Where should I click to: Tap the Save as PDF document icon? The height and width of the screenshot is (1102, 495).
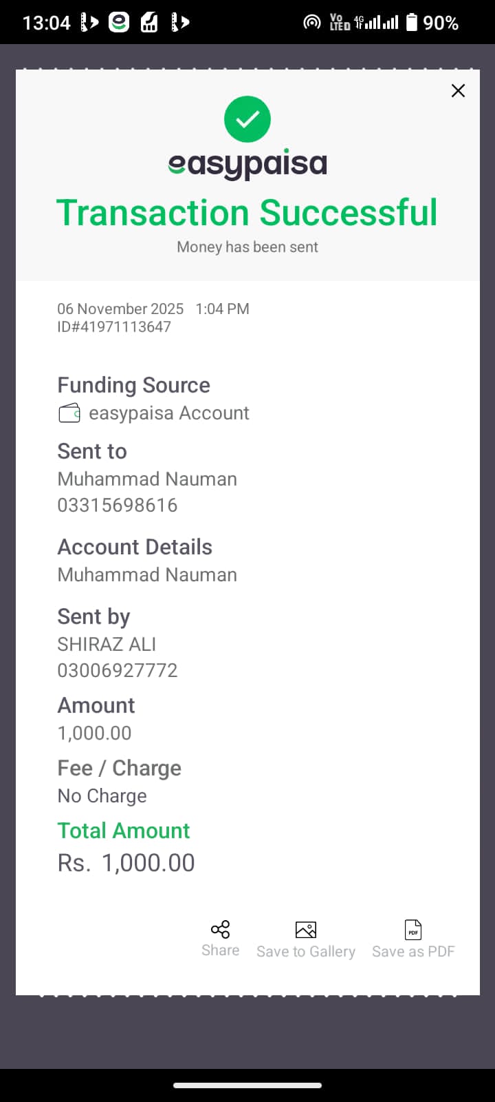click(x=413, y=930)
